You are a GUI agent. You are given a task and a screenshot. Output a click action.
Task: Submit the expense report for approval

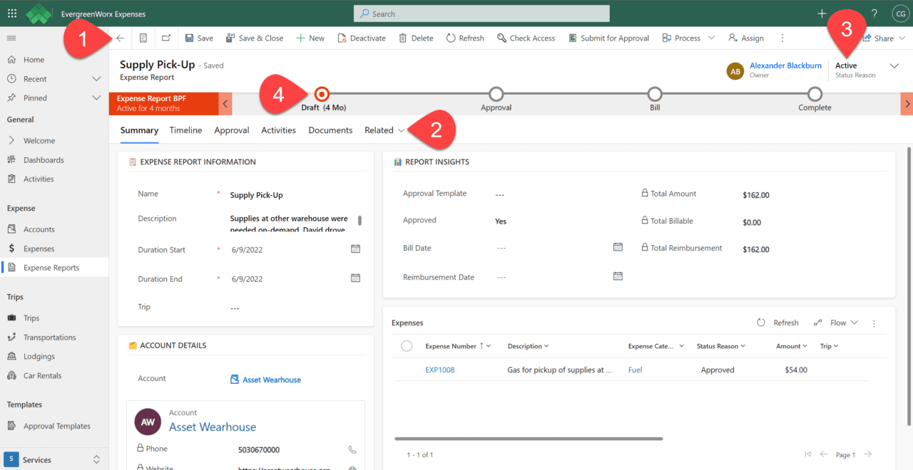608,38
